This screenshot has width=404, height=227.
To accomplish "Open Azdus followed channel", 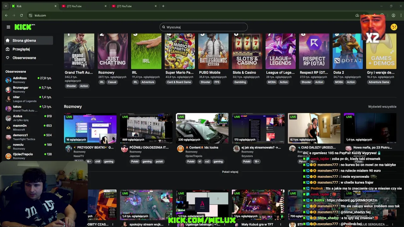I will [x=28, y=118].
